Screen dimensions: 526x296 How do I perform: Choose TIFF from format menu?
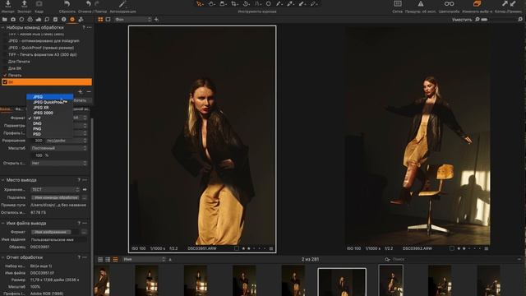(x=49, y=118)
